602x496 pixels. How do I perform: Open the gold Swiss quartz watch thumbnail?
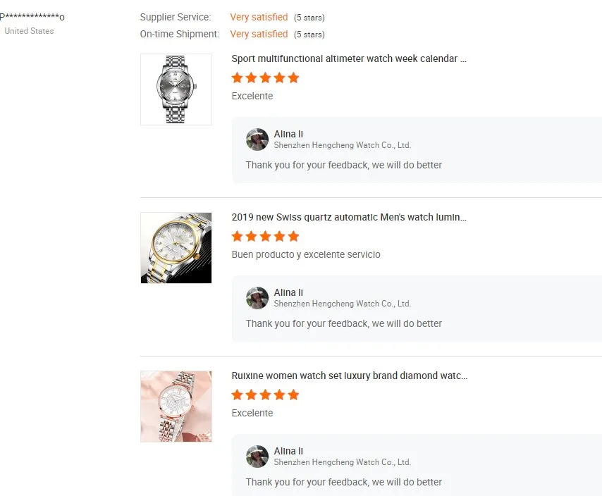coord(176,248)
